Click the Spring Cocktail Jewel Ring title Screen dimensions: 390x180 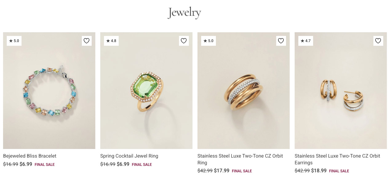[x=129, y=156]
